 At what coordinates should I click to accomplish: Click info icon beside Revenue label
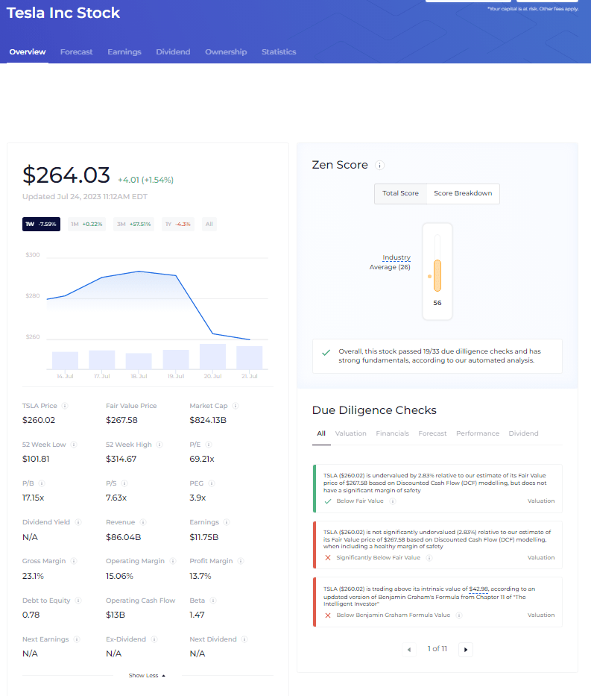[x=143, y=522]
